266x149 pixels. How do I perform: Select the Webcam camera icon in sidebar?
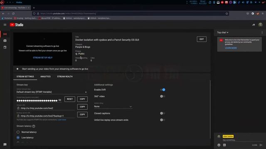pyautogui.click(x=5, y=41)
